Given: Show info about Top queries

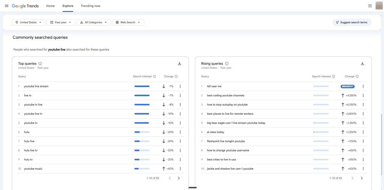Looking at the screenshot, I should [40, 63].
